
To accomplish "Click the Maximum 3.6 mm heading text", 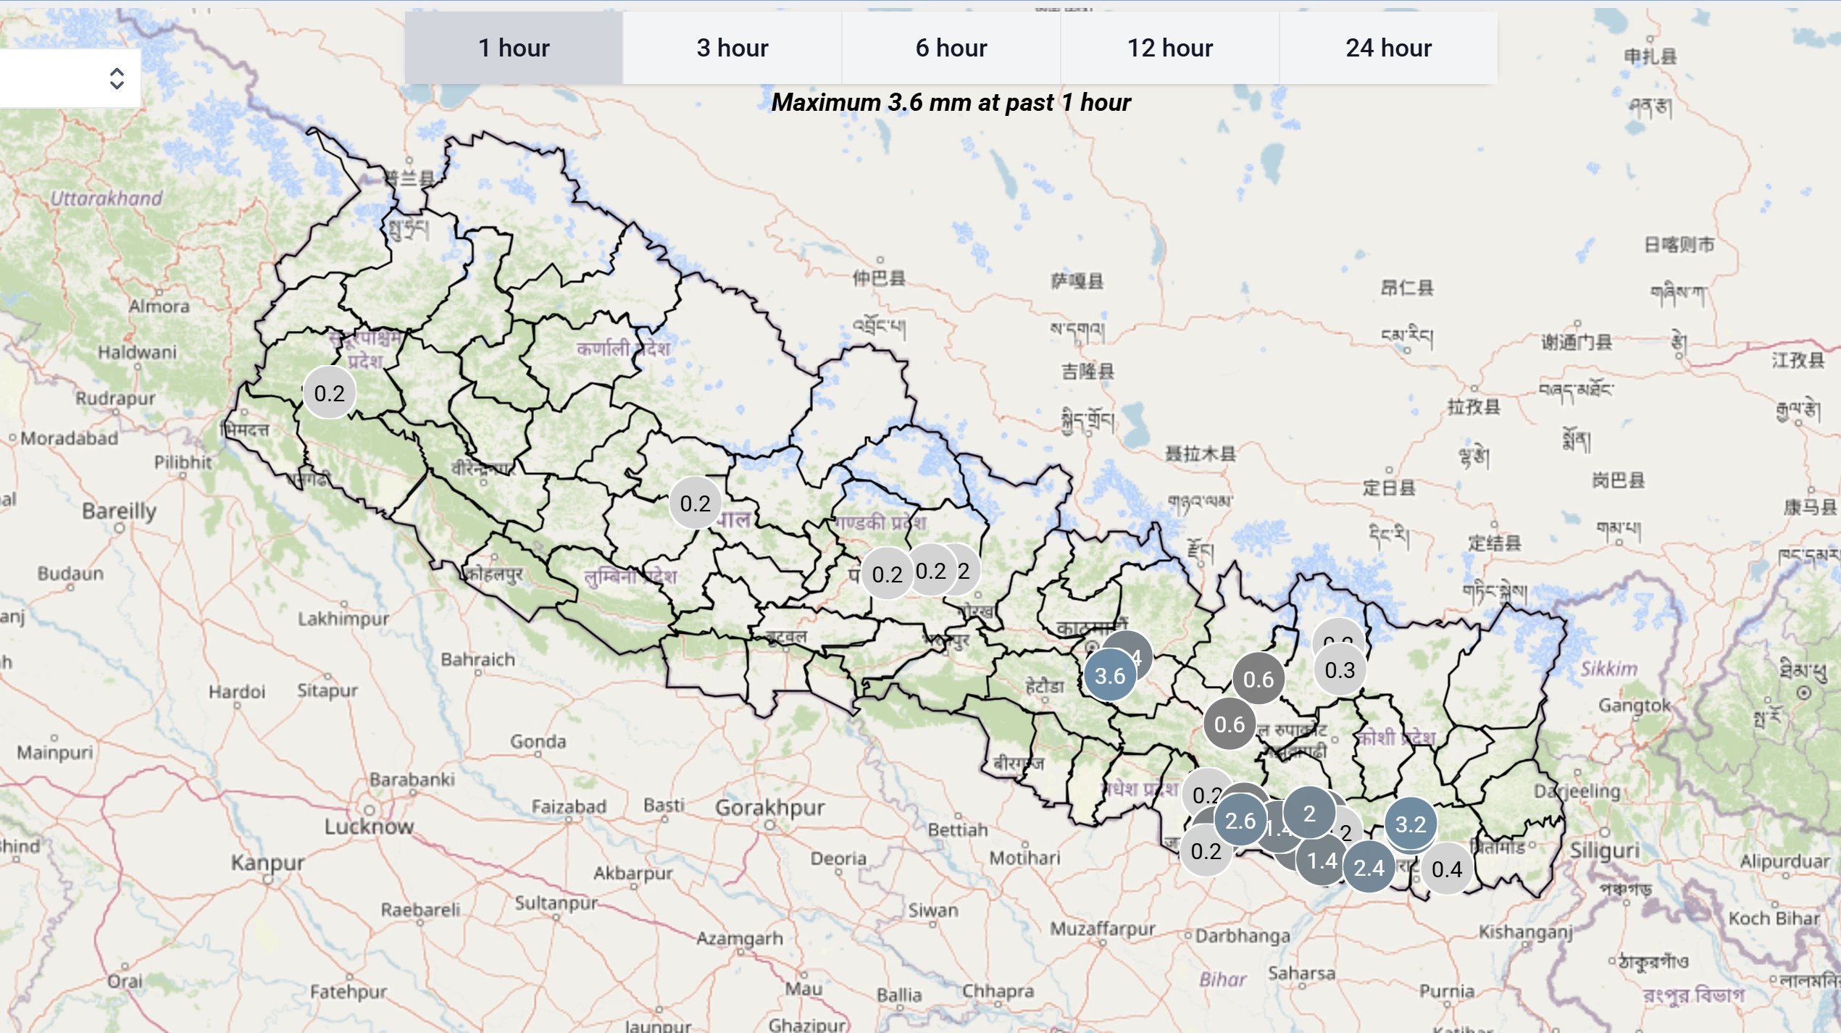I will point(951,102).
